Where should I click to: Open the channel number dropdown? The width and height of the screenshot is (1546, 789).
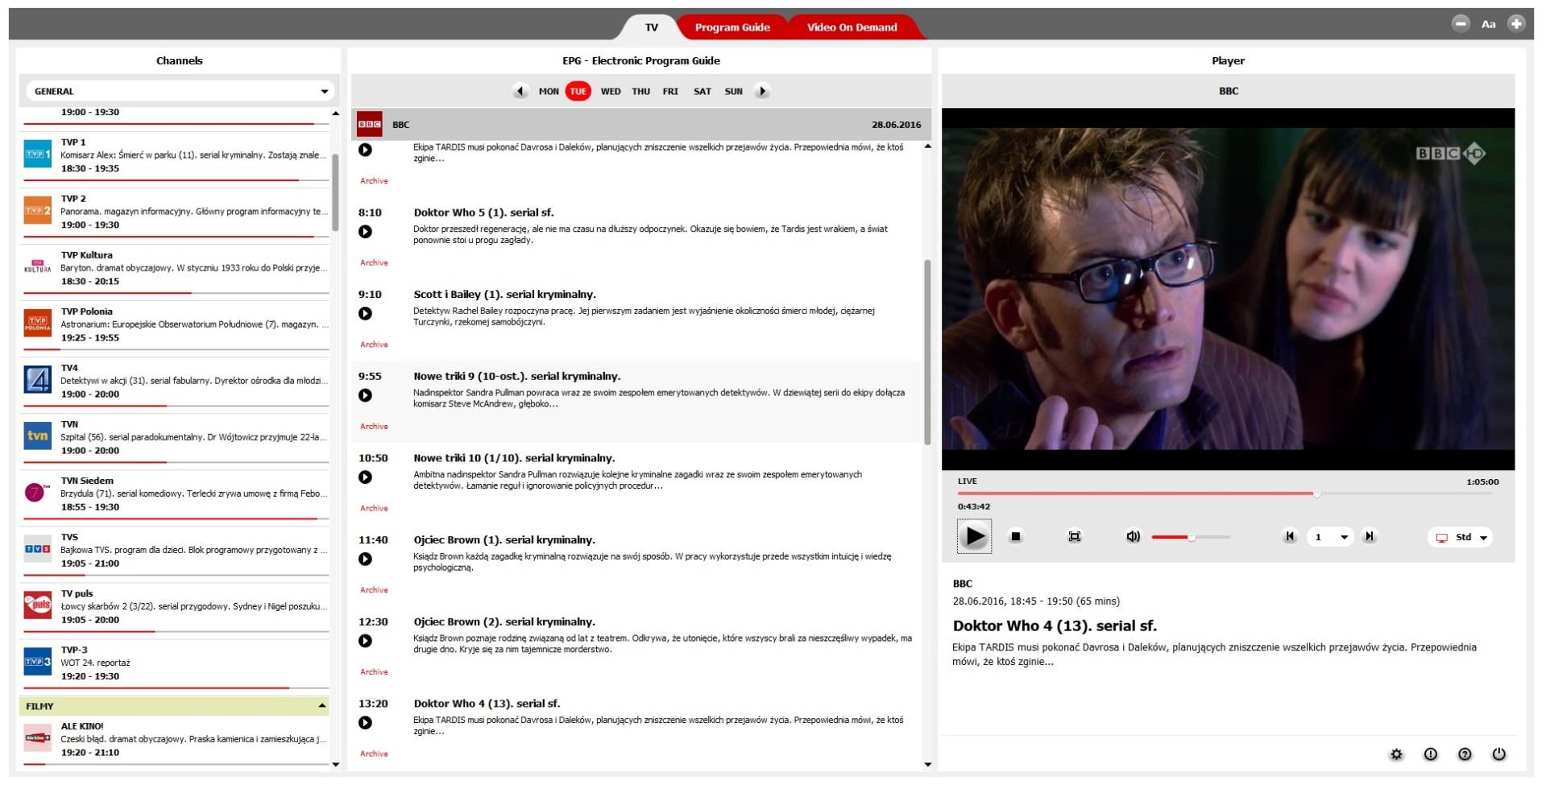tap(1329, 537)
